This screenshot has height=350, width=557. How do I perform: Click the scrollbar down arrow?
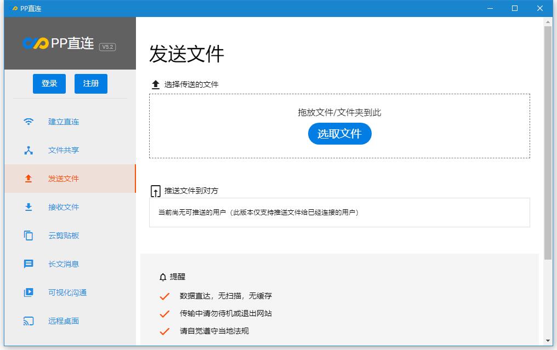coord(548,341)
